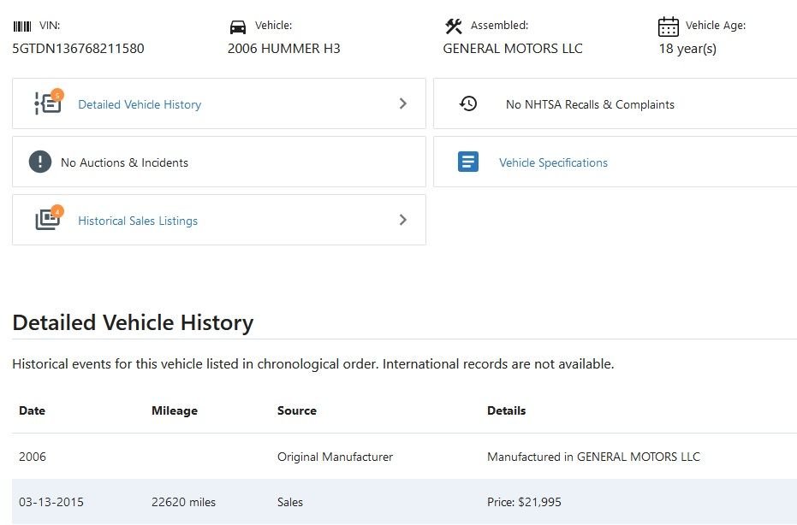This screenshot has width=797, height=525.
Task: Click the car icon beside Vehicle
Action: coord(238,27)
